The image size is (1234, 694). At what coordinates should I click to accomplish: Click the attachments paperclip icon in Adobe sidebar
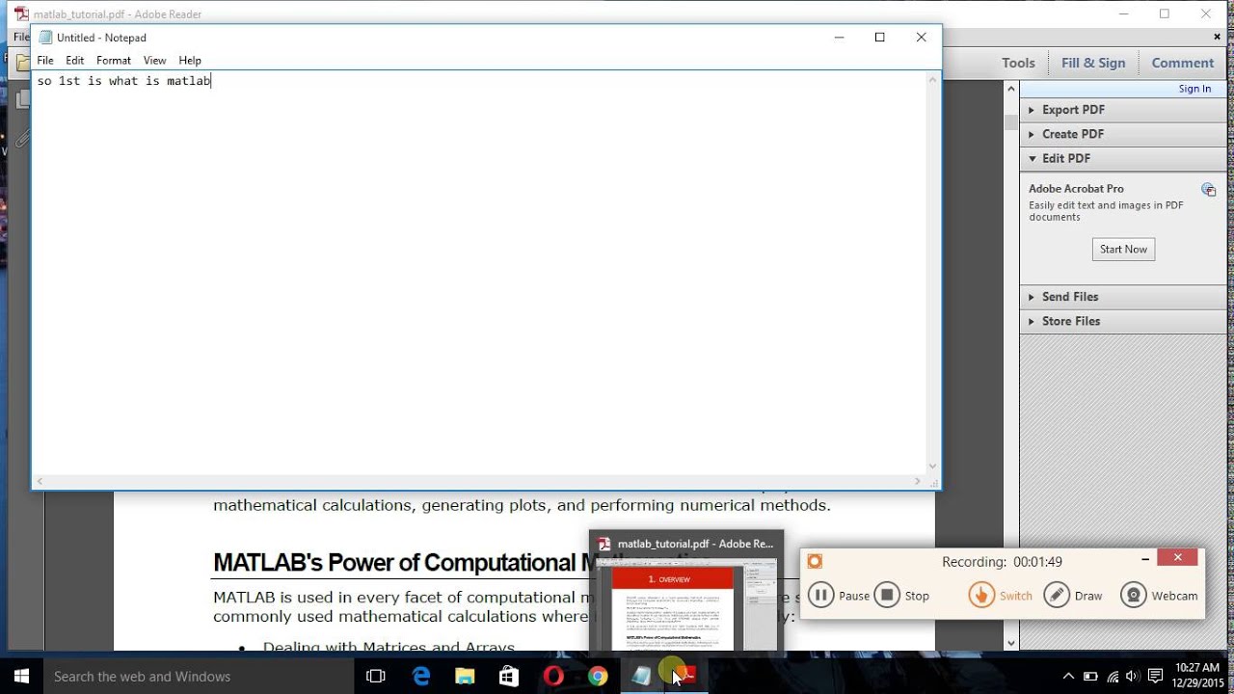point(21,140)
